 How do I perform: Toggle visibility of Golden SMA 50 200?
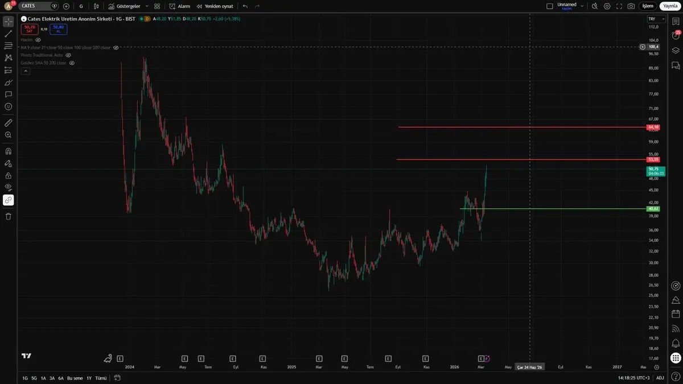[72, 63]
